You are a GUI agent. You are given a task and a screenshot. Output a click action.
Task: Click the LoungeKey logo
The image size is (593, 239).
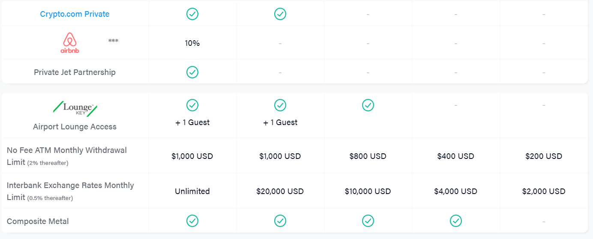tap(75, 108)
